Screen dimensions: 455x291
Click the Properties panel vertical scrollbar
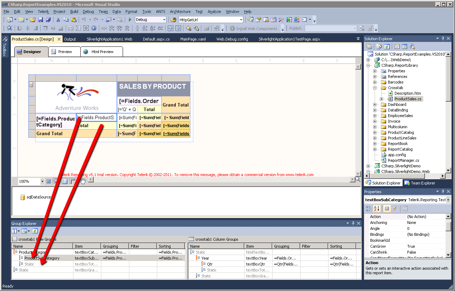point(448,236)
